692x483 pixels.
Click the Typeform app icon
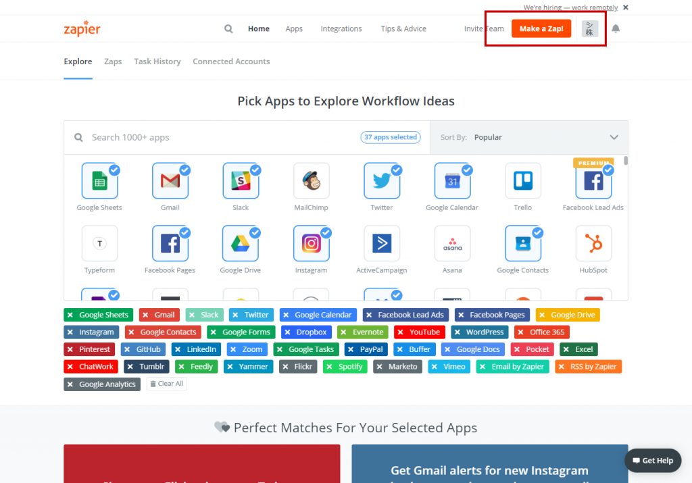pyautogui.click(x=99, y=243)
